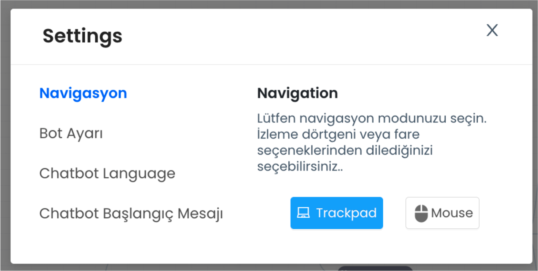
Task: Open the Bot Ayarı section
Action: pyautogui.click(x=71, y=133)
